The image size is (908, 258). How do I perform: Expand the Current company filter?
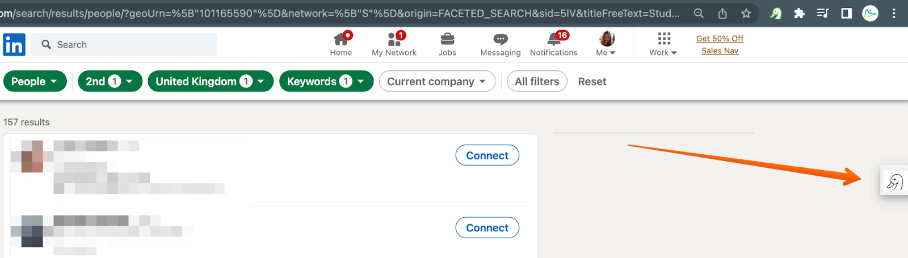point(436,81)
